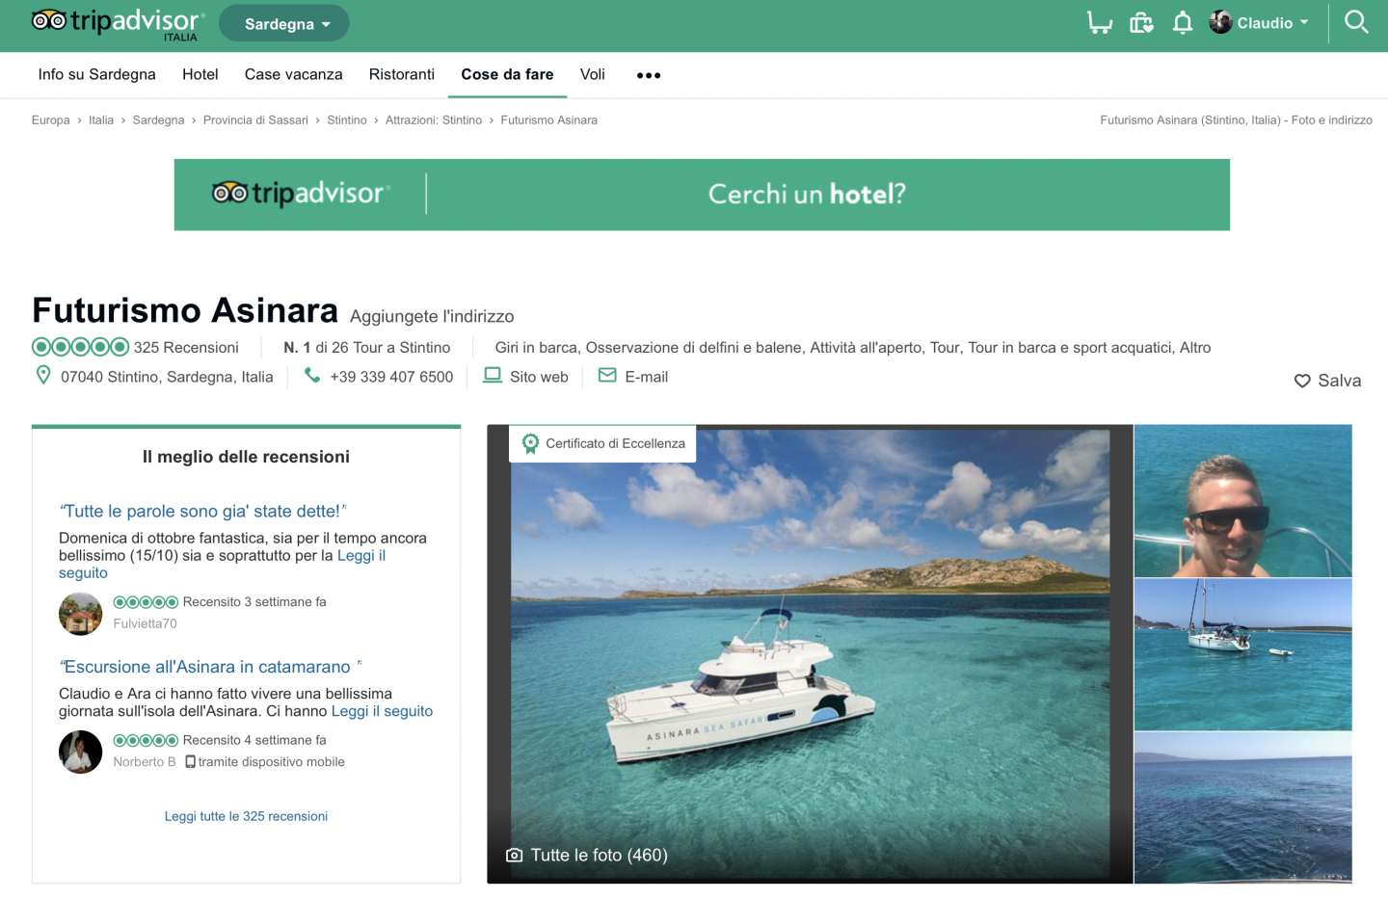Click Stintino in breadcrumb

point(347,120)
